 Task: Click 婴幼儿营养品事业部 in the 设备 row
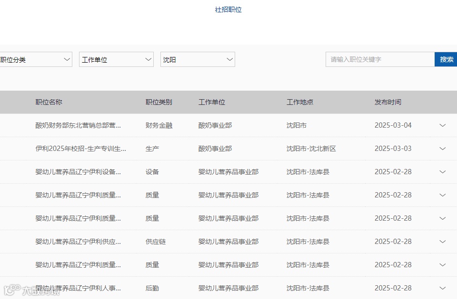(228, 172)
